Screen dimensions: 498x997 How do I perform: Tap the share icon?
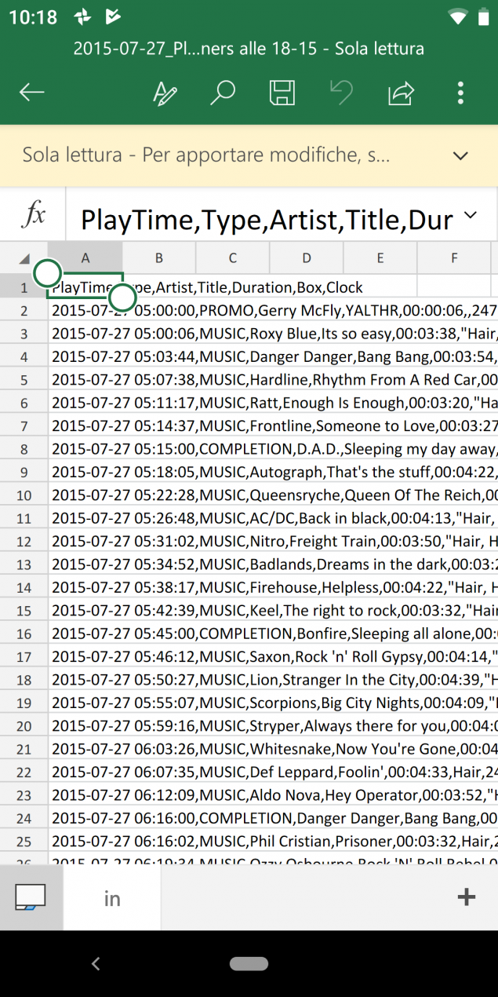pos(401,93)
